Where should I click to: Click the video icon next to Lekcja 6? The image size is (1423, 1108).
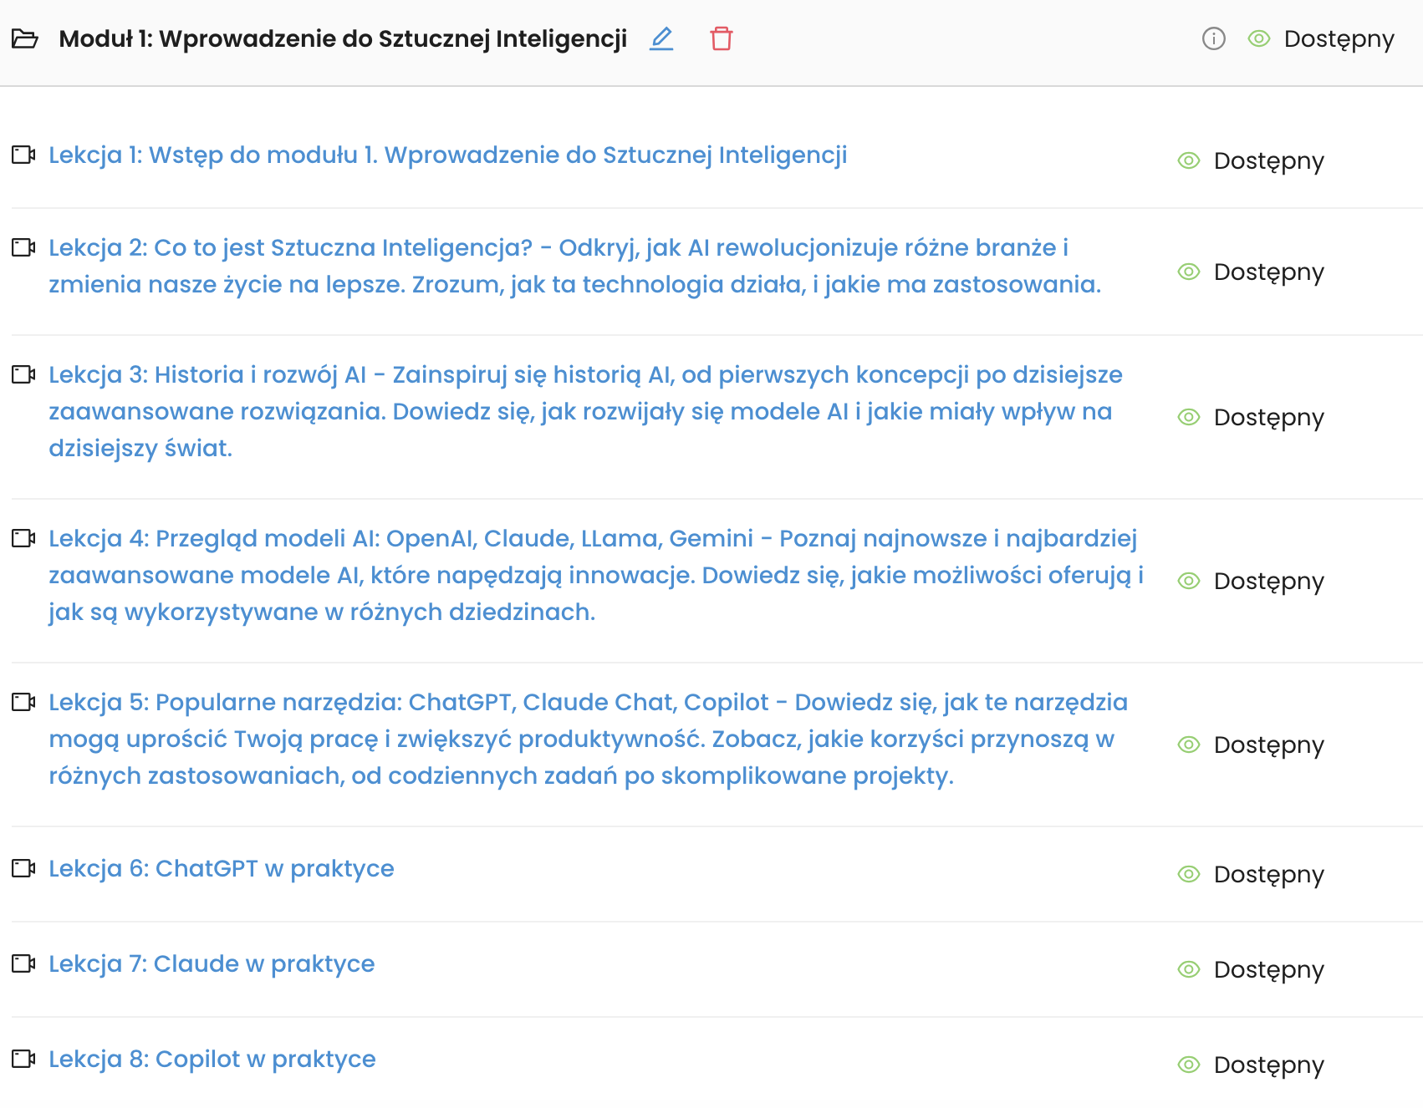(x=23, y=868)
